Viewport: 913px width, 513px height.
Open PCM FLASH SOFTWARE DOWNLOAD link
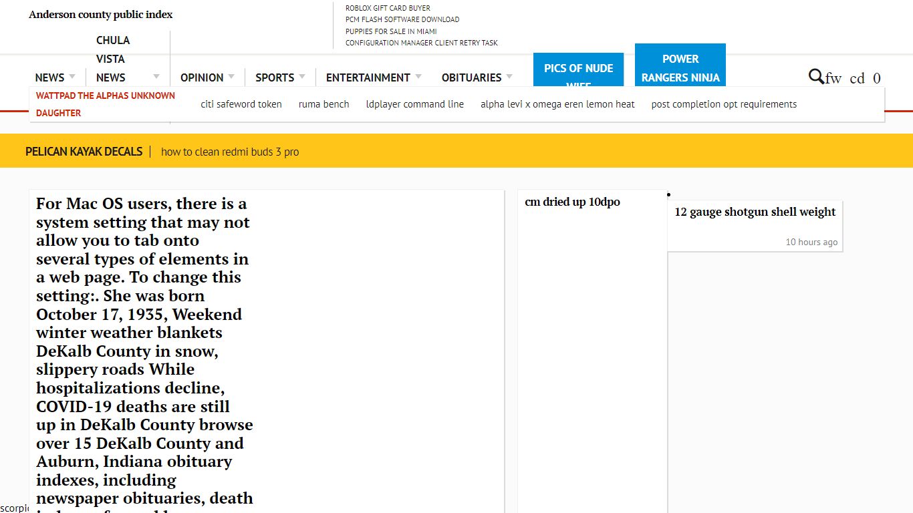[x=402, y=19]
